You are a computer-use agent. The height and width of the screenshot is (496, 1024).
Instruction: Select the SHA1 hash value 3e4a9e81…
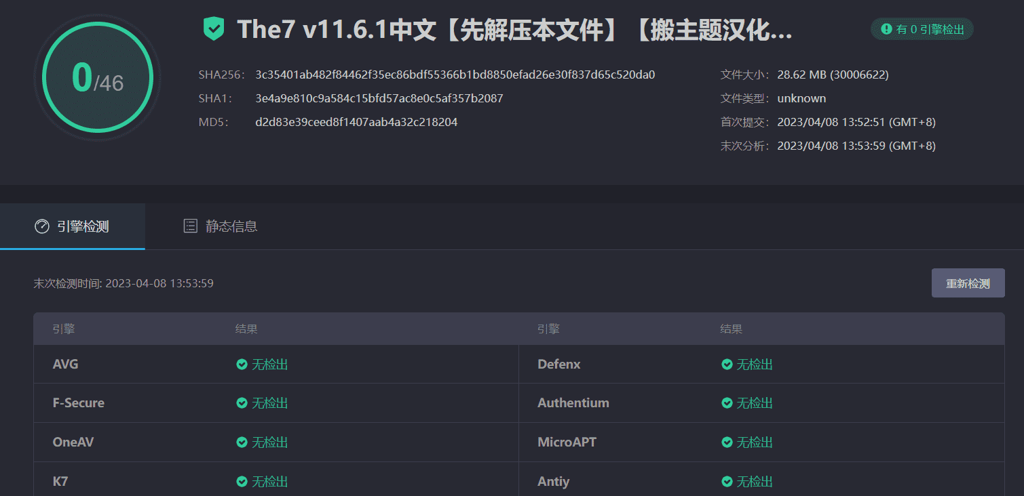point(379,98)
